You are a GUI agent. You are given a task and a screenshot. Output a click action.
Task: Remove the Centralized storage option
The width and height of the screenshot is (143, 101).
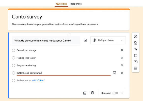tap(122, 50)
